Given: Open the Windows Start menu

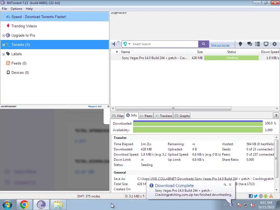Looking at the screenshot, I should [7, 205].
